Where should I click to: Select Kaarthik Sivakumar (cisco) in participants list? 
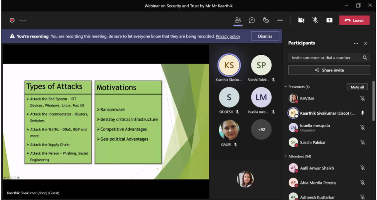(327, 113)
